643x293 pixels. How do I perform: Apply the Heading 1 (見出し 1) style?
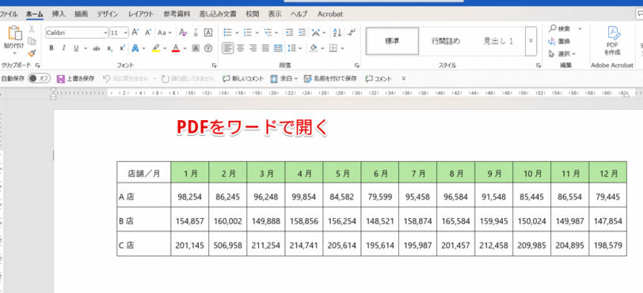pyautogui.click(x=498, y=41)
